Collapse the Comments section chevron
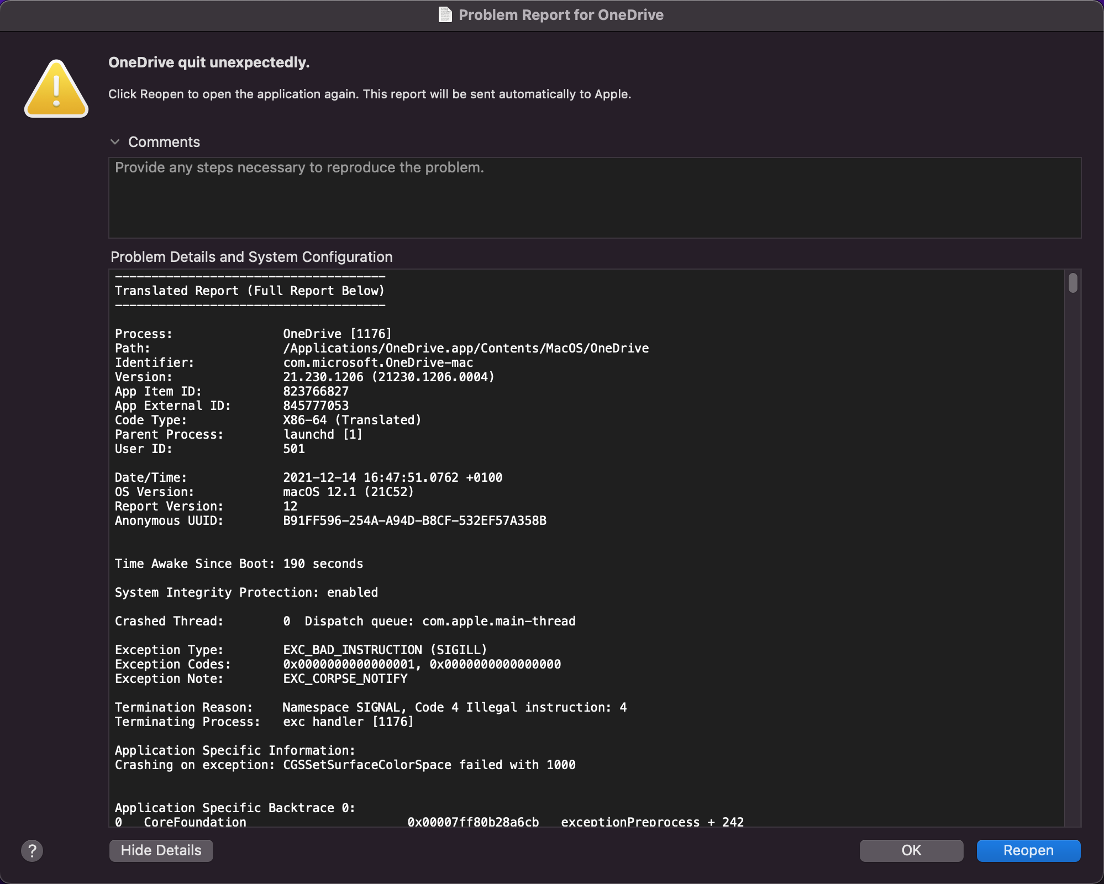This screenshot has width=1104, height=884. coord(115,142)
